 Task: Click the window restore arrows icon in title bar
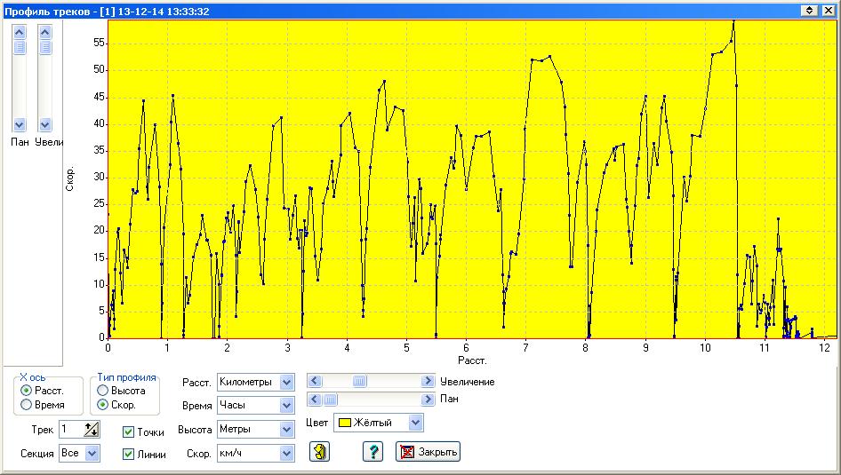point(809,10)
